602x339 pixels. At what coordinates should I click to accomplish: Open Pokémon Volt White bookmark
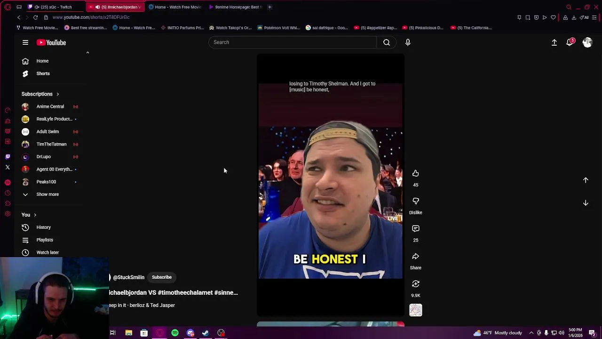(278, 28)
